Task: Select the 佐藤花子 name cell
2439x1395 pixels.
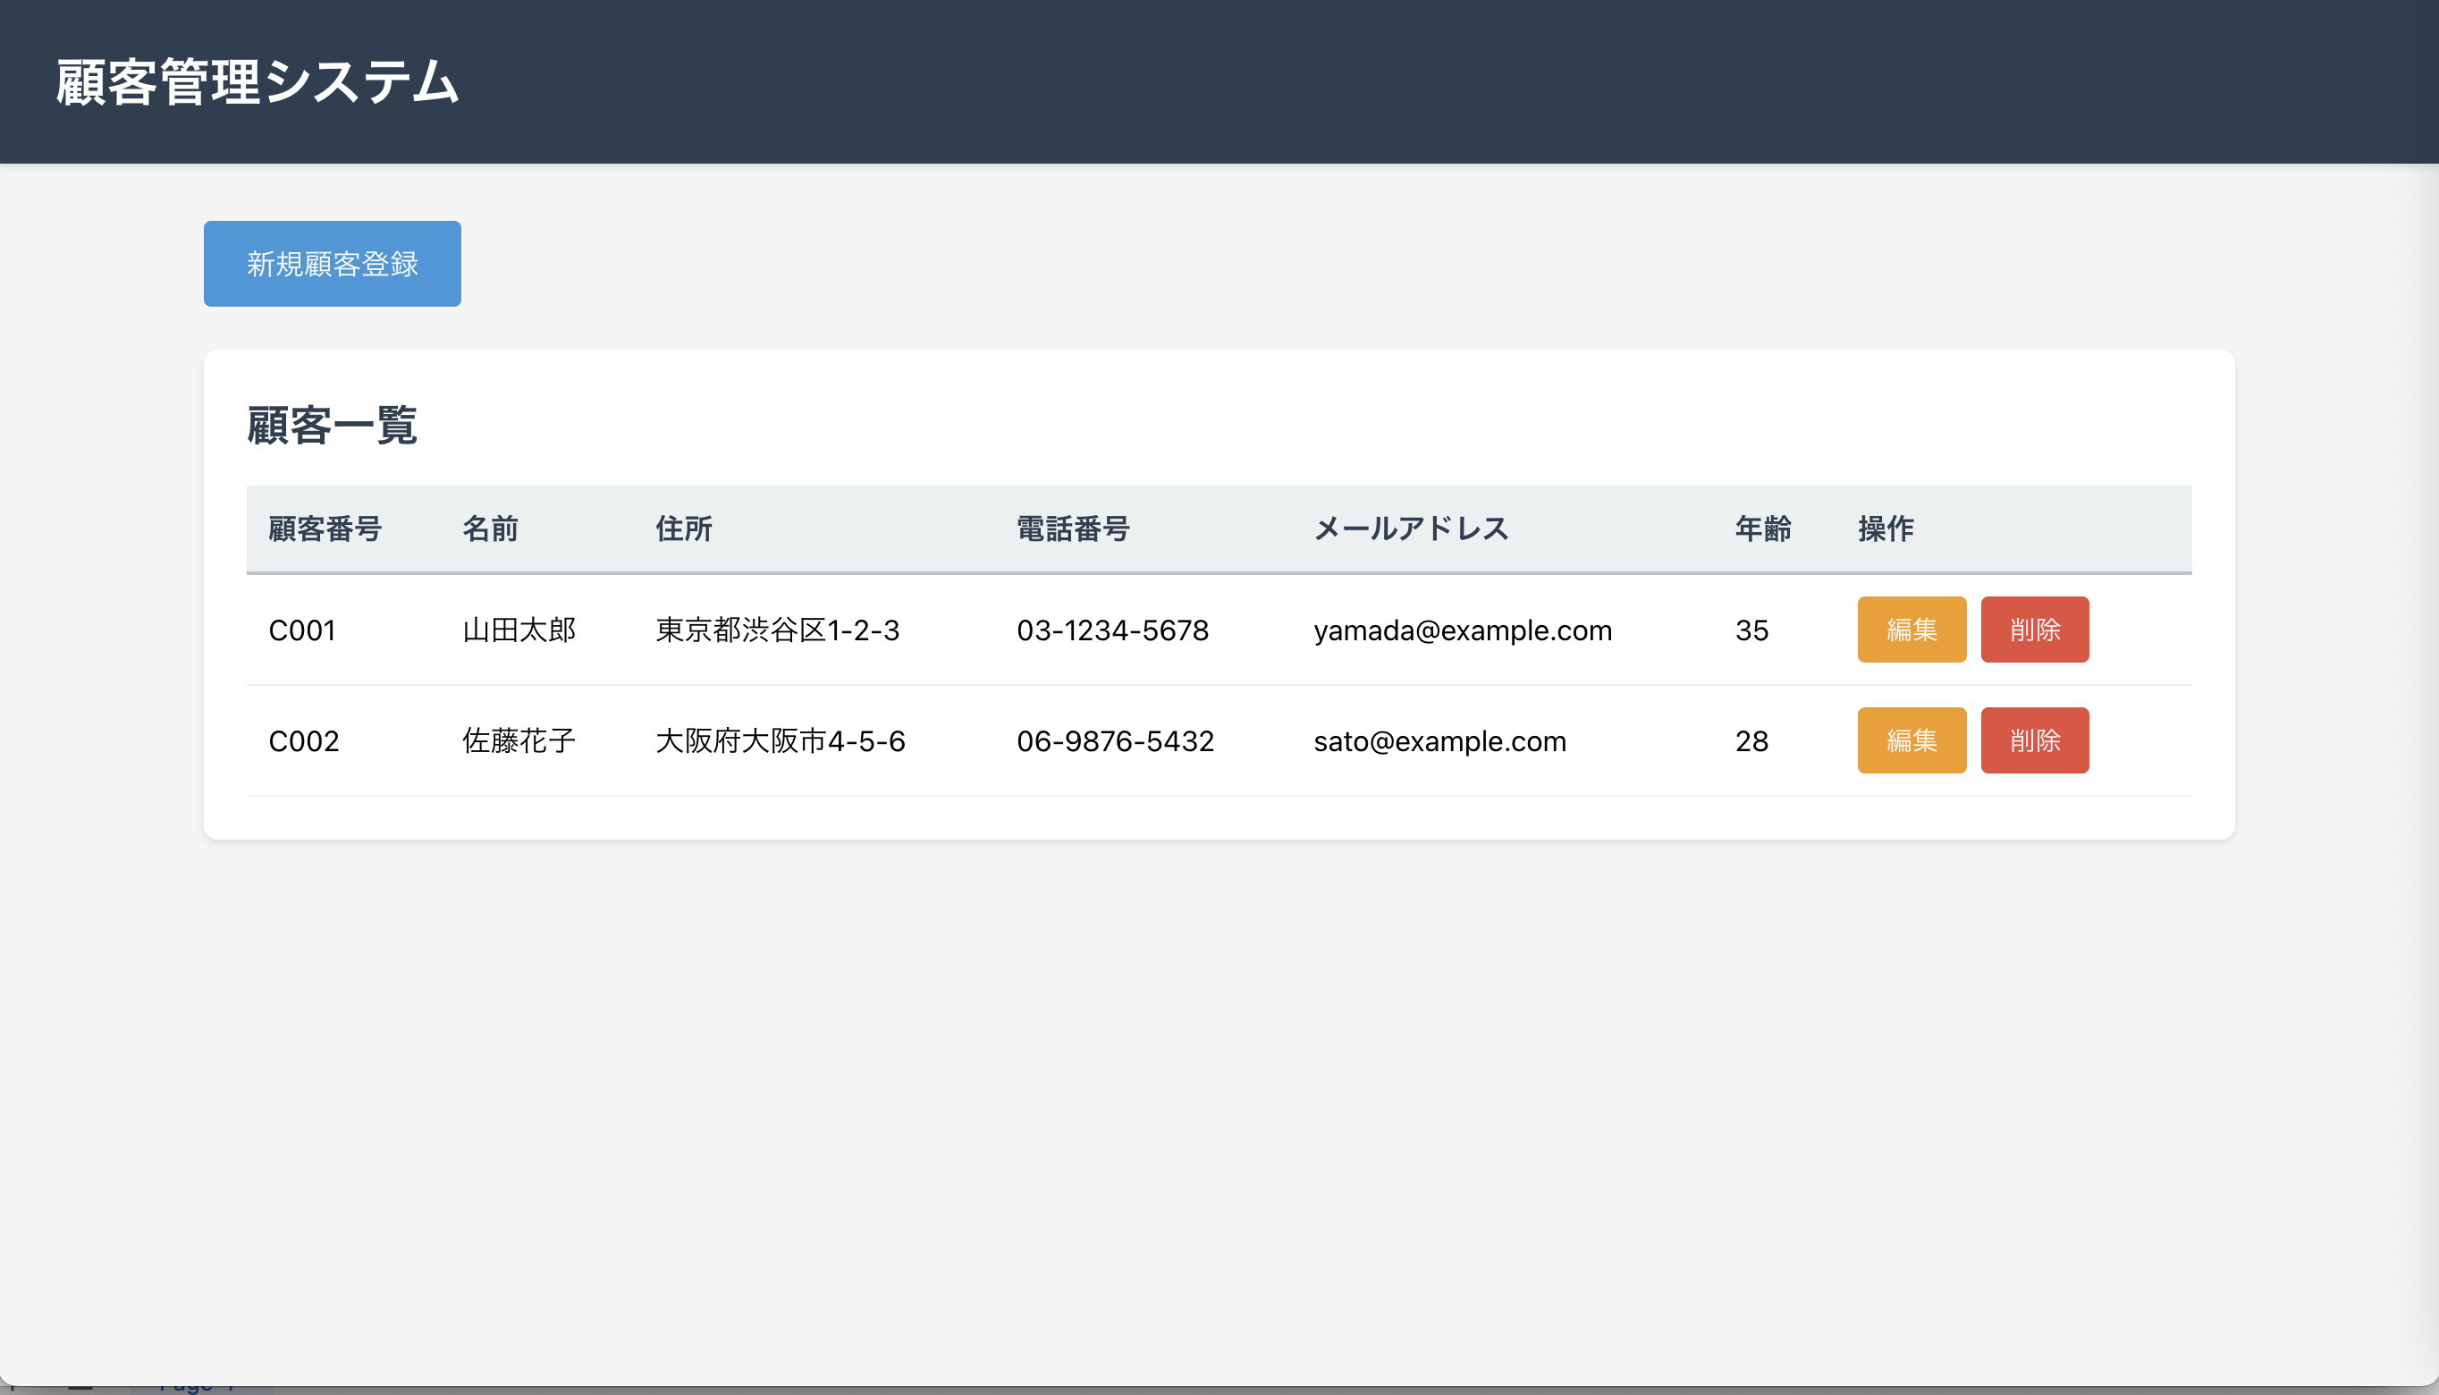Action: [x=518, y=741]
